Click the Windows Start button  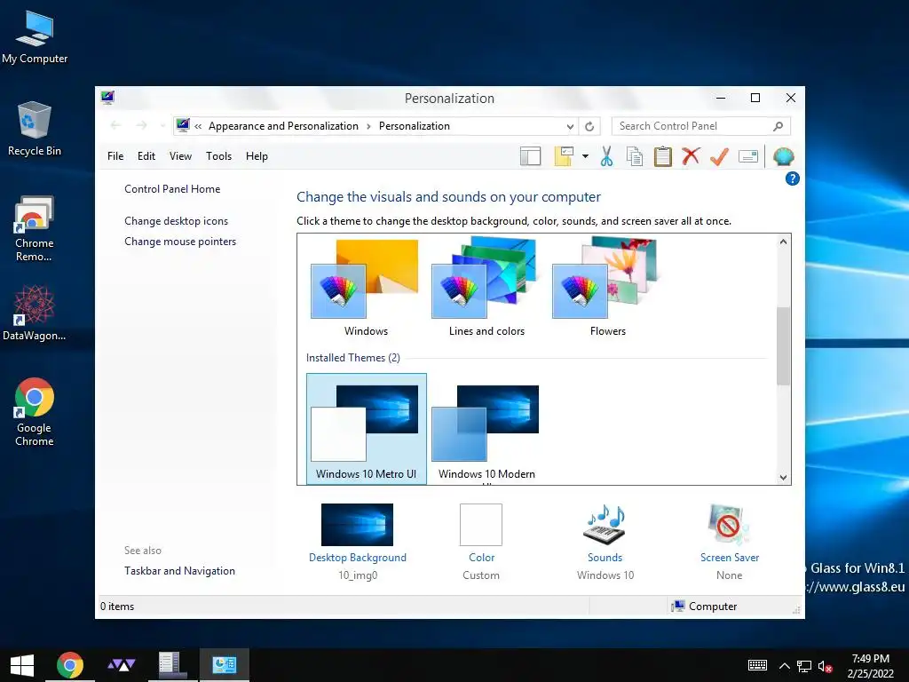[22, 665]
